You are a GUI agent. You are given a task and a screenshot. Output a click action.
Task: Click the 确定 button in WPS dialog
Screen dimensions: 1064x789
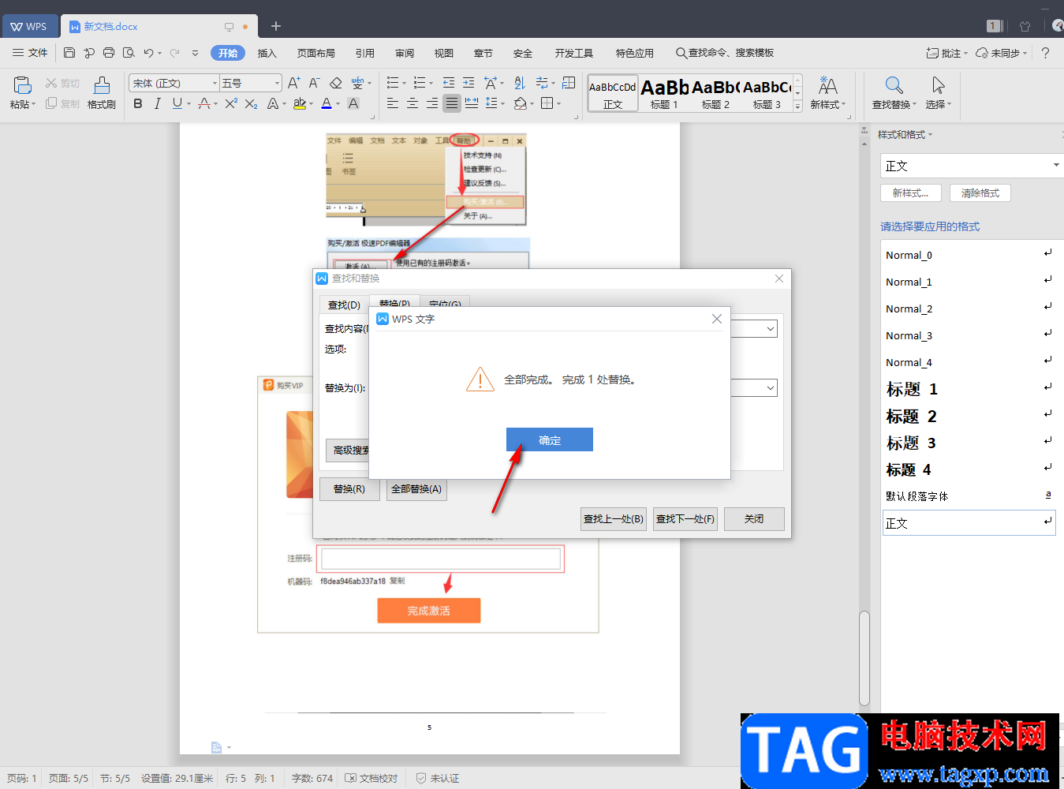pyautogui.click(x=550, y=440)
